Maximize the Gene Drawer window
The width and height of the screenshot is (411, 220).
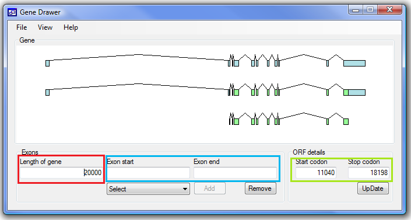coord(370,10)
